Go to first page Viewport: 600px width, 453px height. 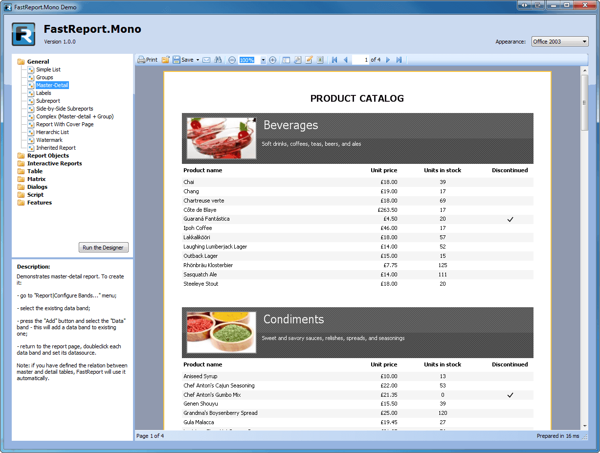click(x=334, y=60)
